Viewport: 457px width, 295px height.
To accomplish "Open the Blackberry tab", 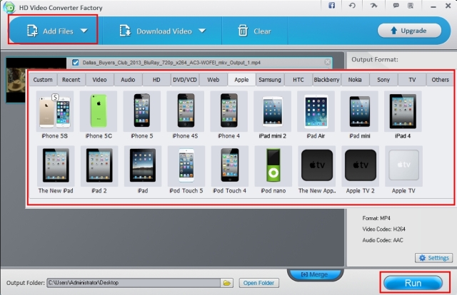I will point(327,80).
